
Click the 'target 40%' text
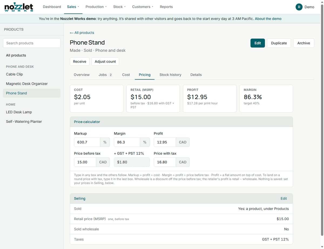pos(252,103)
